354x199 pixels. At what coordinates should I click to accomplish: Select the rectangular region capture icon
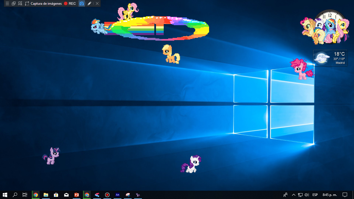point(27,4)
